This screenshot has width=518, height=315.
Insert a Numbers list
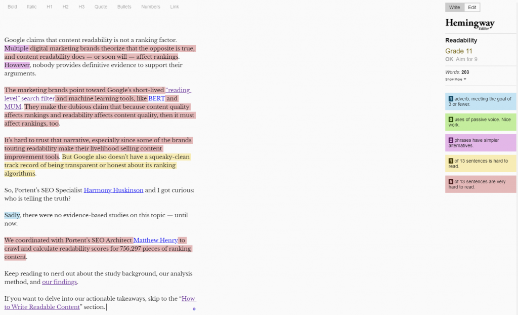(151, 7)
